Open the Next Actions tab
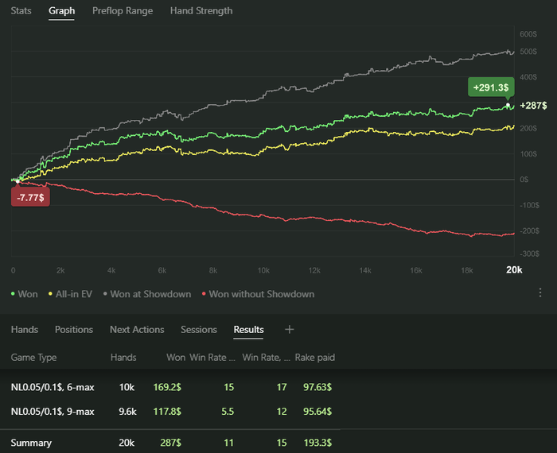Viewport: 557px width, 453px height. point(137,330)
